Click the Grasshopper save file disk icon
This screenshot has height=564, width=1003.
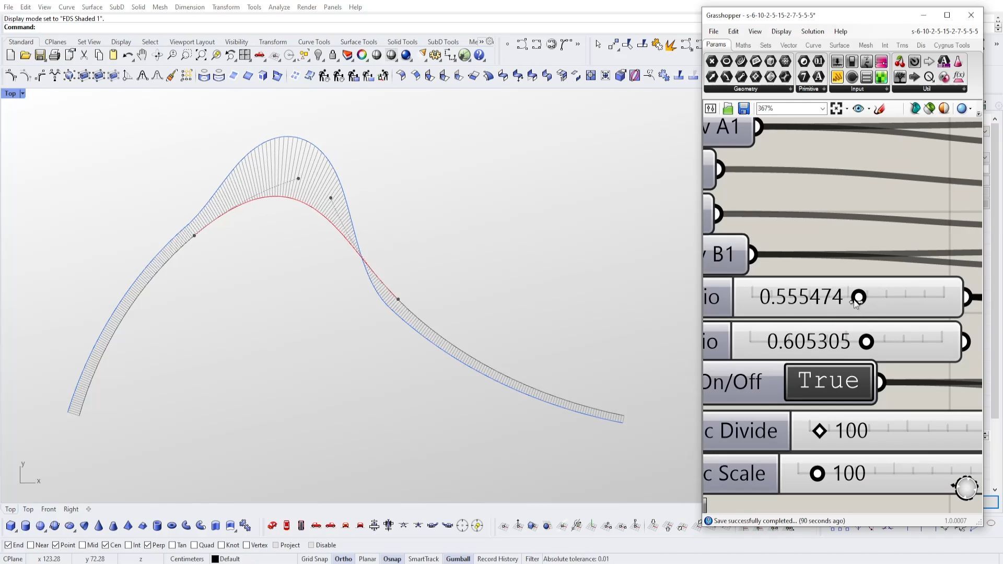[744, 109]
